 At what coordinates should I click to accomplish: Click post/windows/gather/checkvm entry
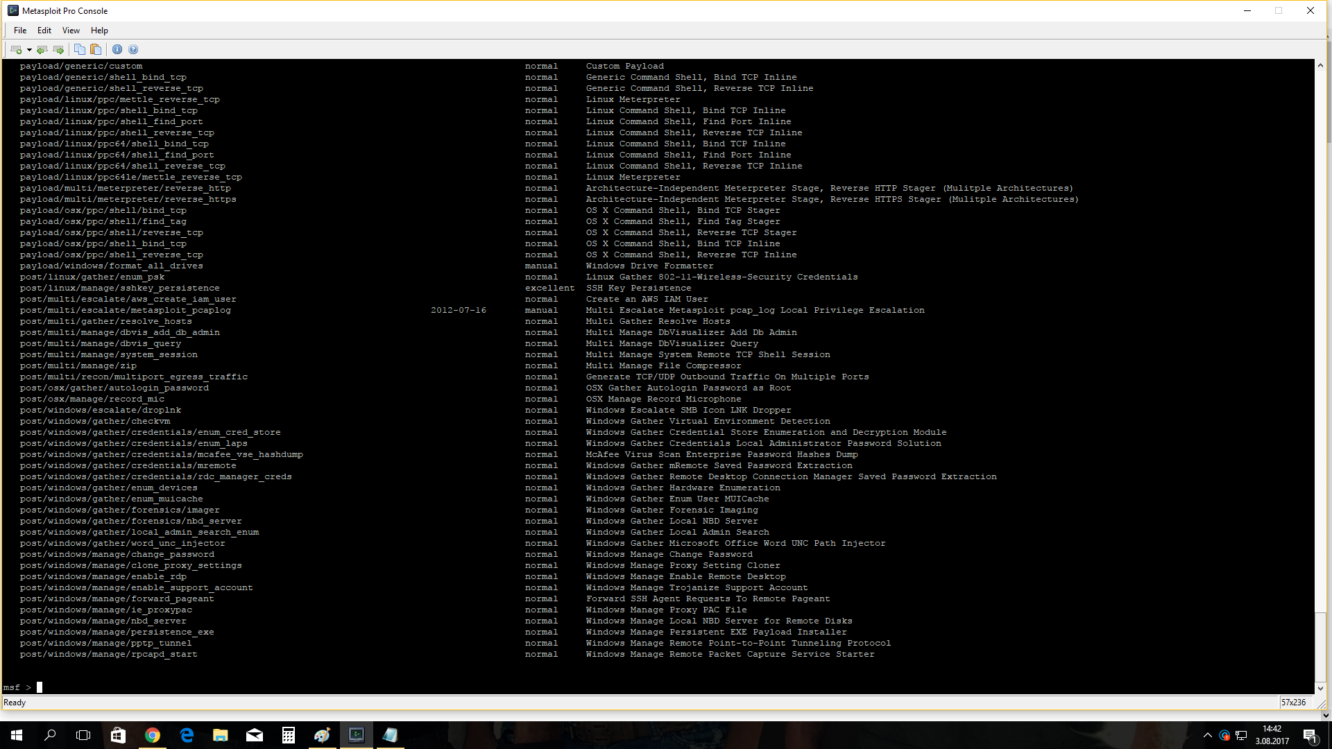point(95,422)
